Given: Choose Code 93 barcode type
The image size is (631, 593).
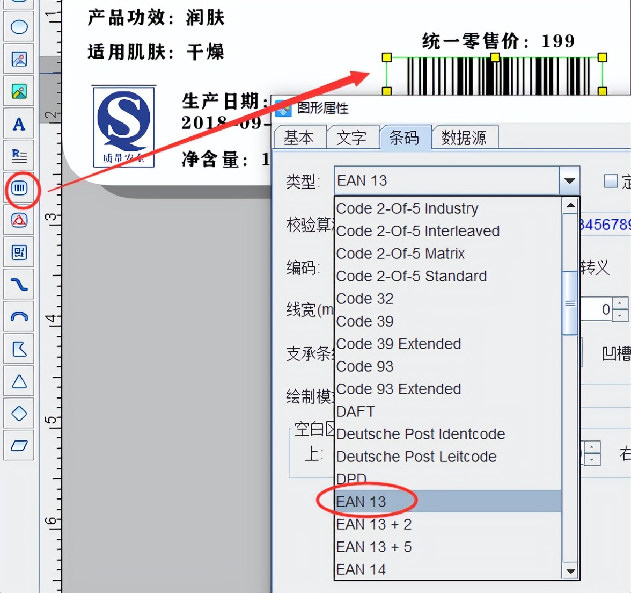Looking at the screenshot, I should 448,366.
